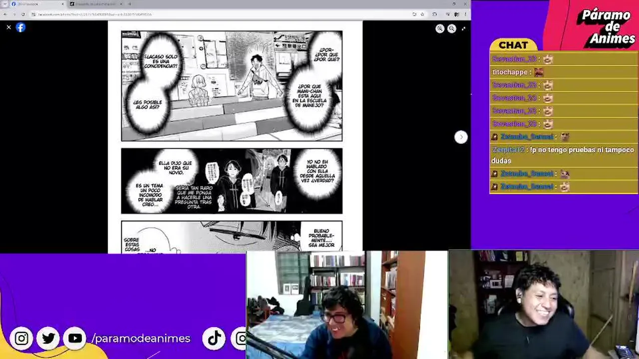Select the 'no tengo pruebas ni tampoco dudas' message
The width and height of the screenshot is (639, 359).
point(564,155)
